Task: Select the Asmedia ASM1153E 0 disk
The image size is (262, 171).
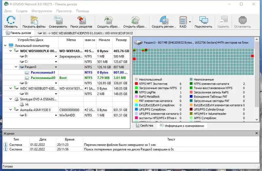Action: point(35,110)
